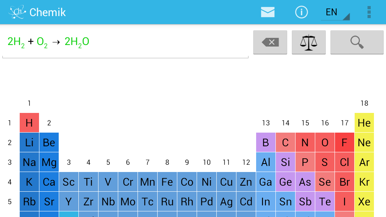This screenshot has height=217, width=386.
Task: Select element Be (Beryllium)
Action: coord(49,142)
